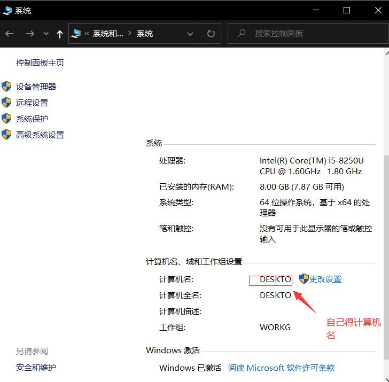Go up one level with up arrow
This screenshot has width=389, height=382.
(x=59, y=34)
